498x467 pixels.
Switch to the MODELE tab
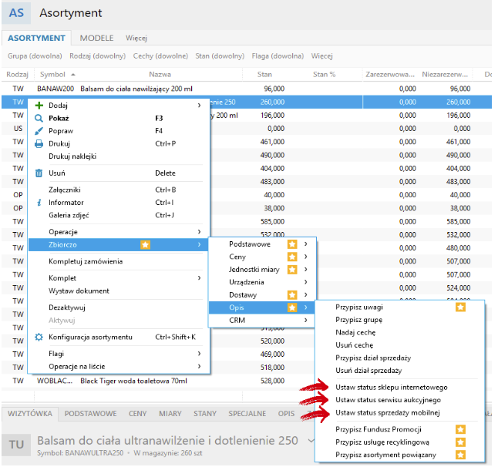pos(96,38)
